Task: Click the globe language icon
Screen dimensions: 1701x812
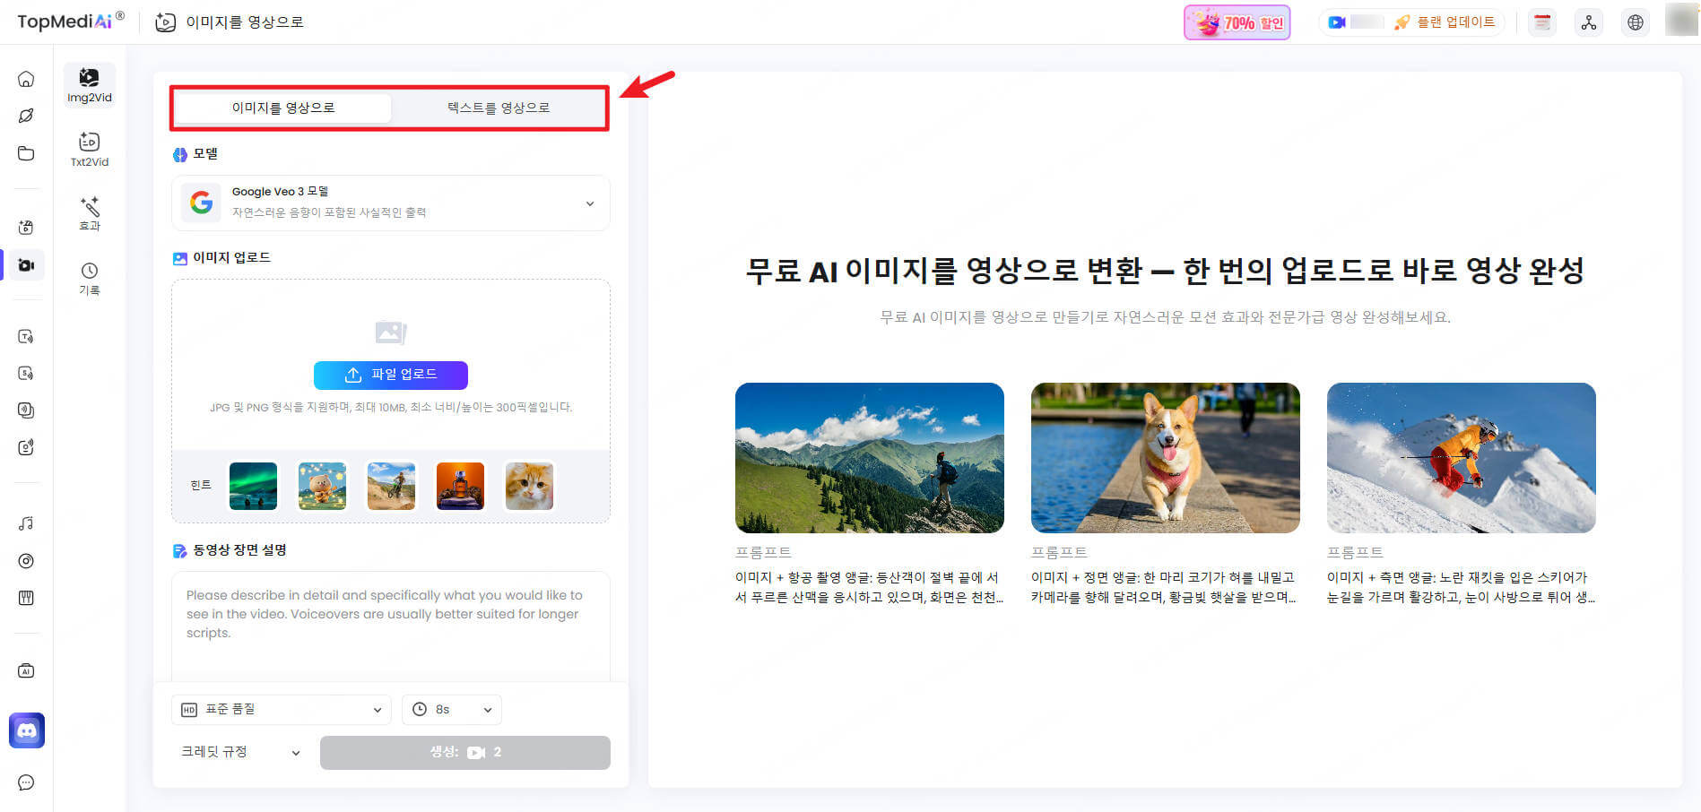Action: [1636, 22]
